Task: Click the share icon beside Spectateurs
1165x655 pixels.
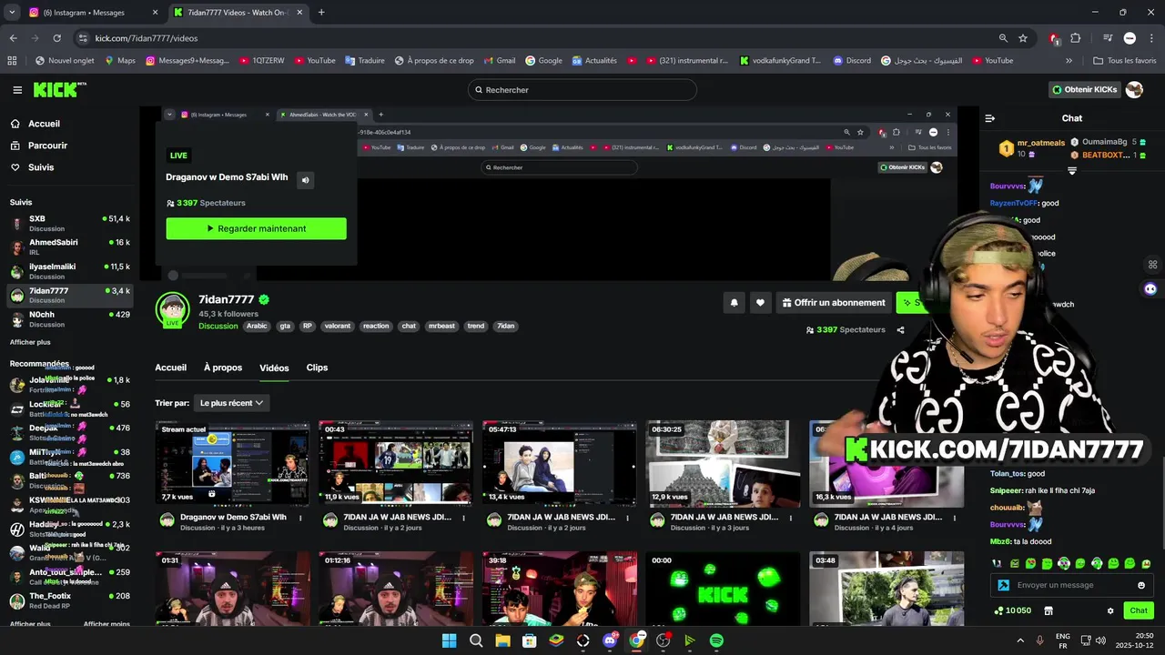Action: [900, 330]
